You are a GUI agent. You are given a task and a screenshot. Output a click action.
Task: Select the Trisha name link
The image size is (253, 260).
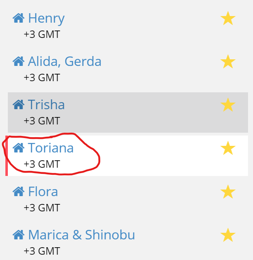(x=46, y=105)
